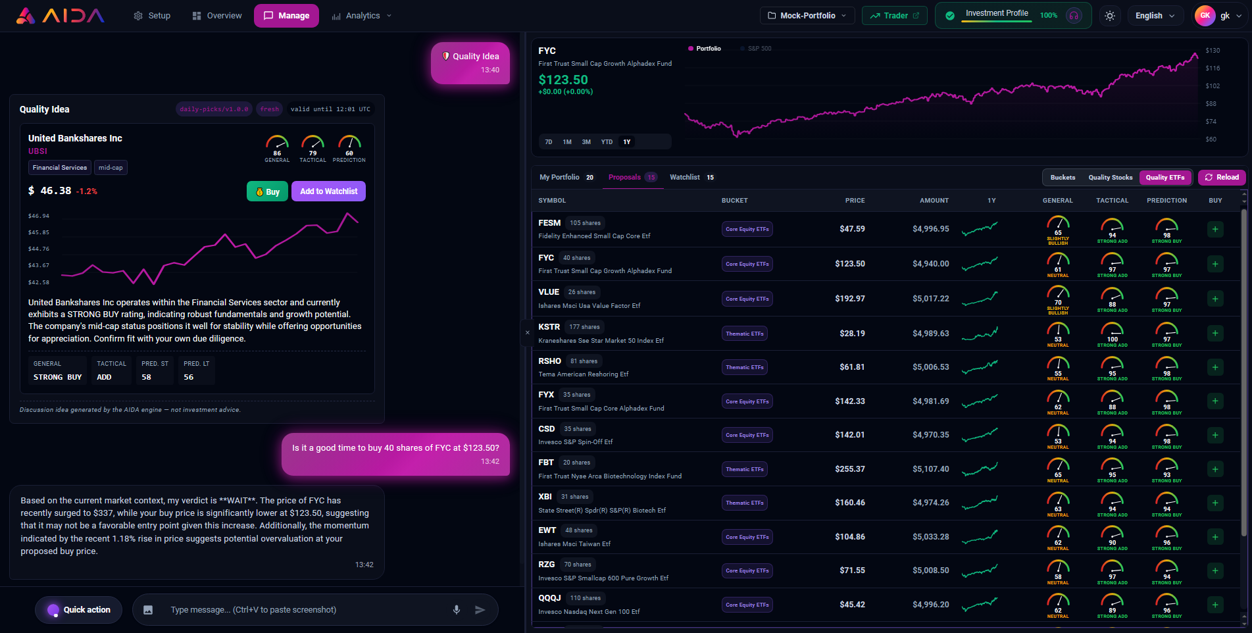The image size is (1252, 633).
Task: Switch to the Watchlist tab
Action: (692, 178)
